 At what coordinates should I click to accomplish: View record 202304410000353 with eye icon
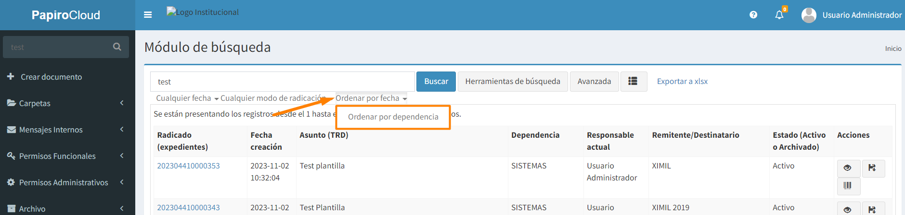(x=848, y=168)
